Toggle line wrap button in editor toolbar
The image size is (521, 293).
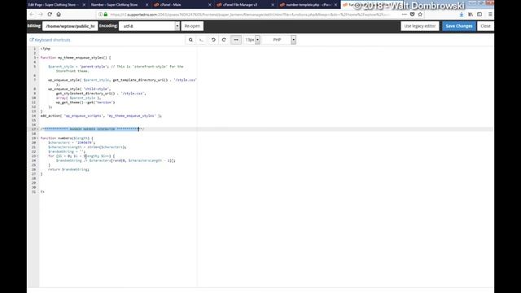point(236,40)
